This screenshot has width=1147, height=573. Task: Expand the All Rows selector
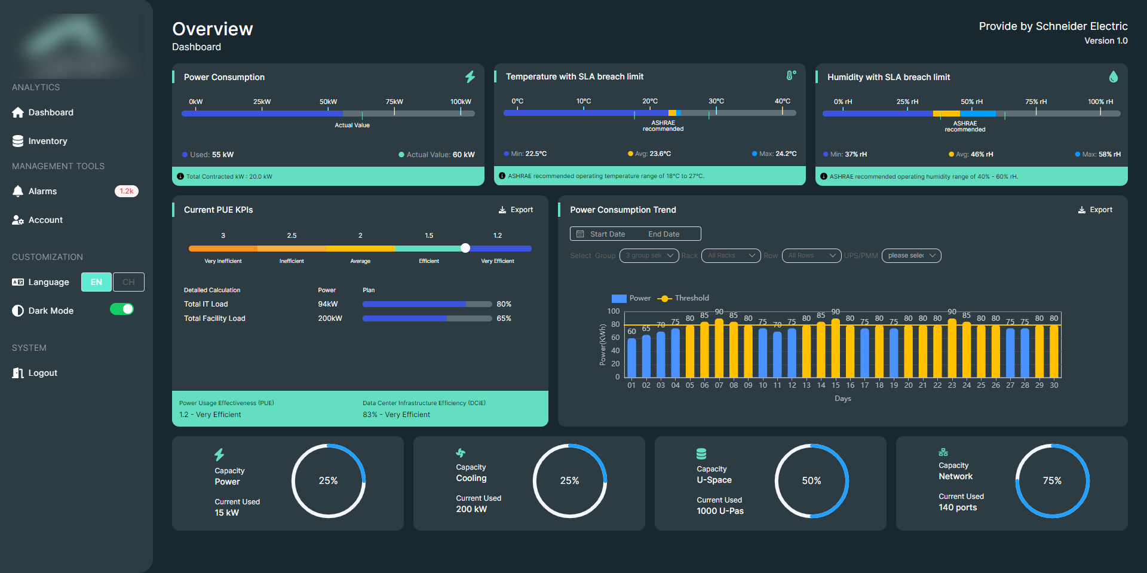(x=811, y=255)
